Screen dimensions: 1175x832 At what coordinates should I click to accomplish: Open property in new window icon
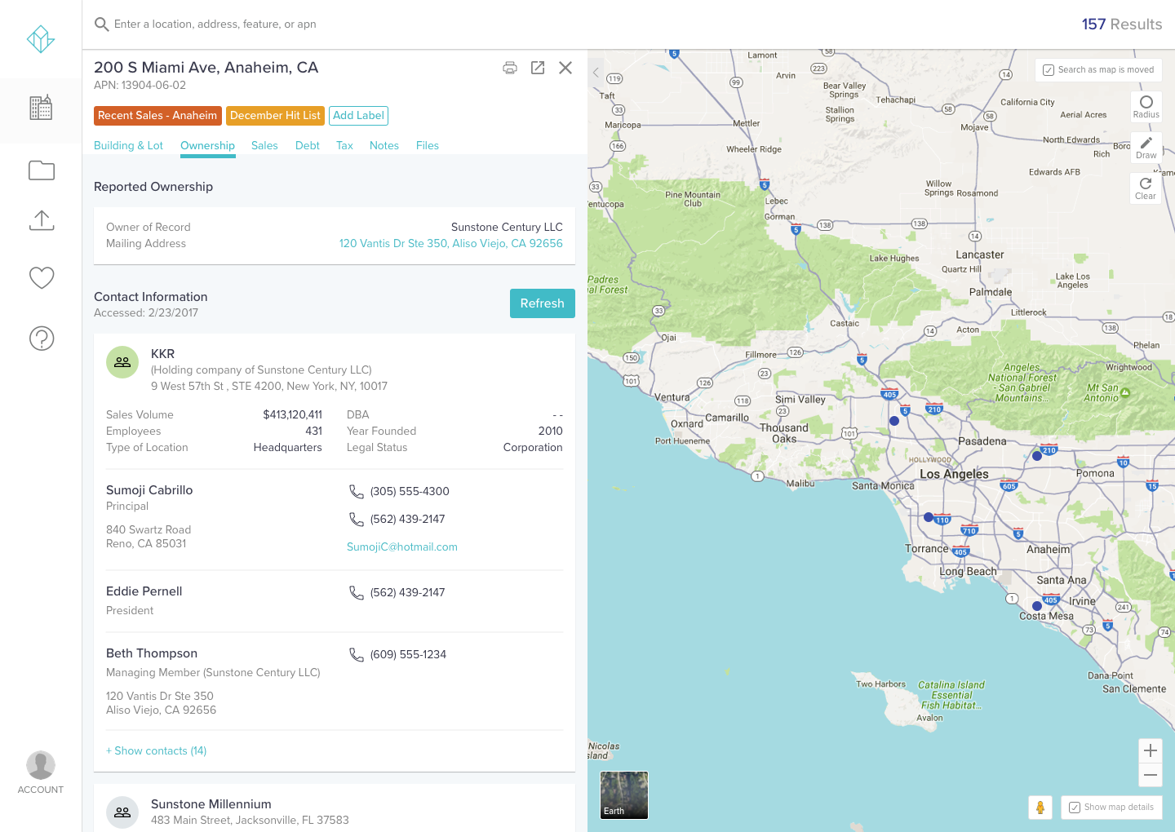click(538, 68)
